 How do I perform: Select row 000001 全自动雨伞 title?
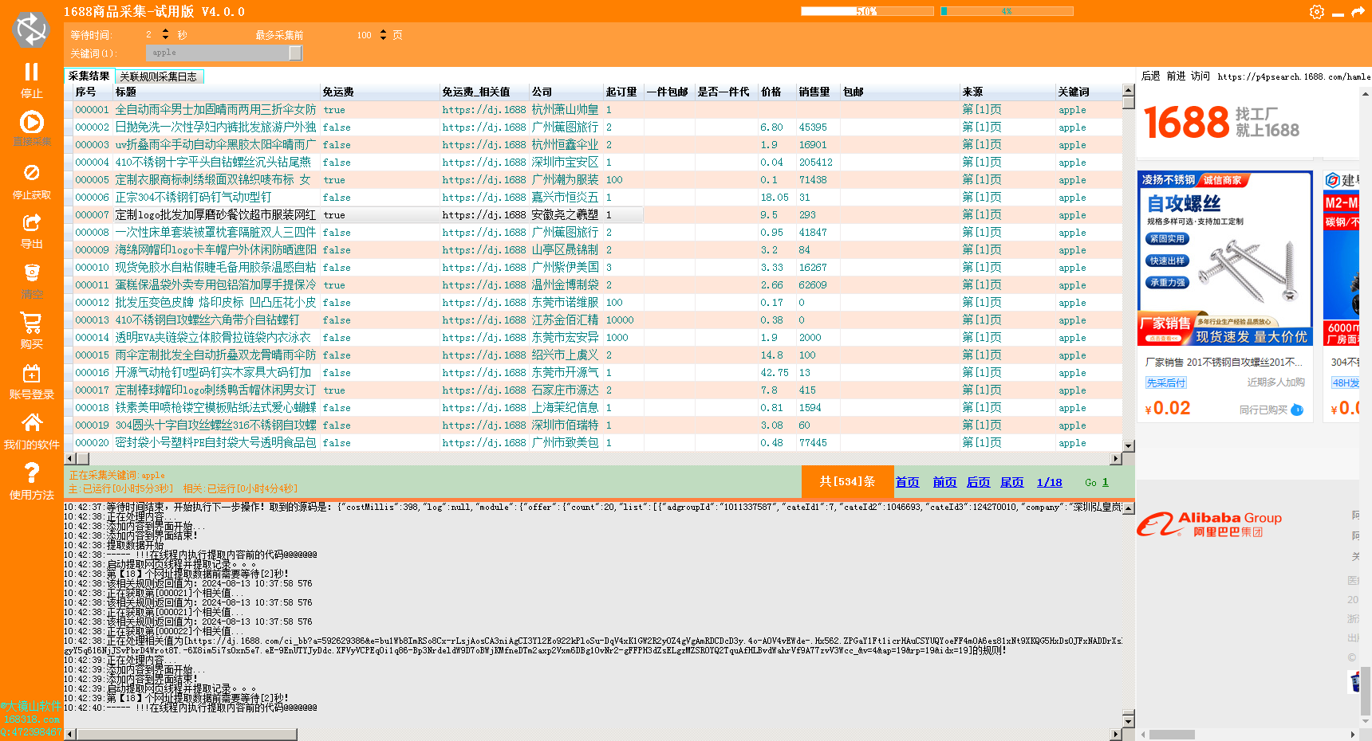(x=215, y=110)
